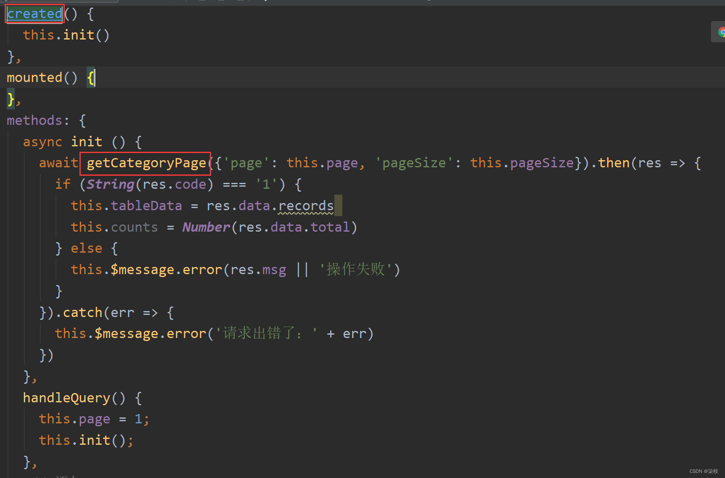Click 'res.code' inside the if condition

174,185
